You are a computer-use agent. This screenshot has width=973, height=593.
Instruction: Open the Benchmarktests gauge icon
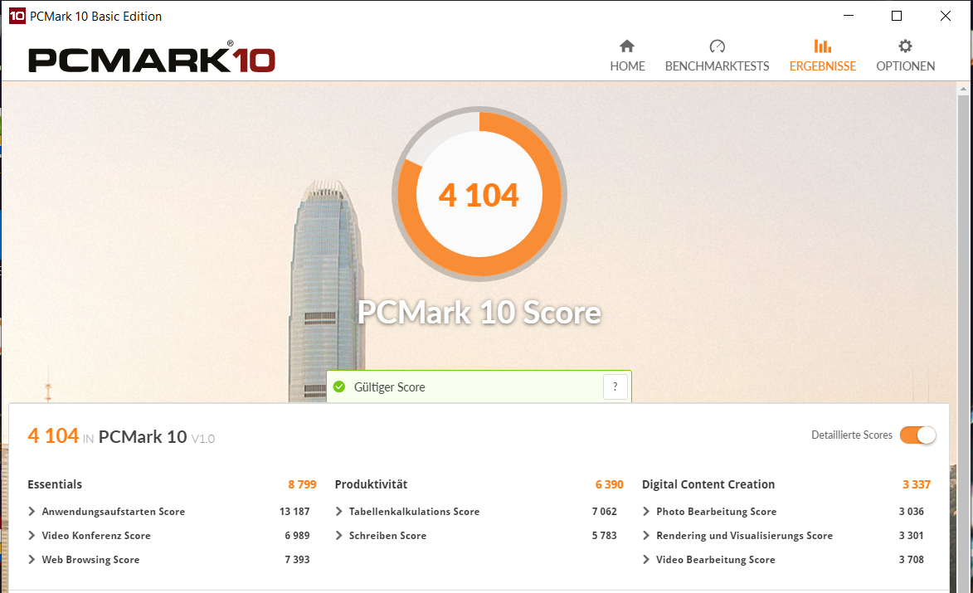pyautogui.click(x=717, y=46)
